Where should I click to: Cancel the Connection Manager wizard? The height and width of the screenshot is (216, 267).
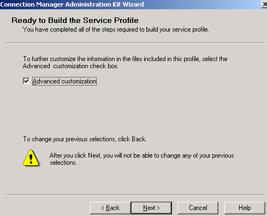(x=198, y=208)
